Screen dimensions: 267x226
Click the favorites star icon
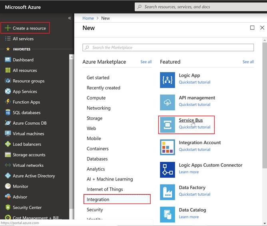pyautogui.click(x=8, y=49)
